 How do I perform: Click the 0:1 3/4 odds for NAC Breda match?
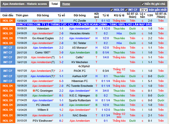pyautogui.click(x=106, y=115)
